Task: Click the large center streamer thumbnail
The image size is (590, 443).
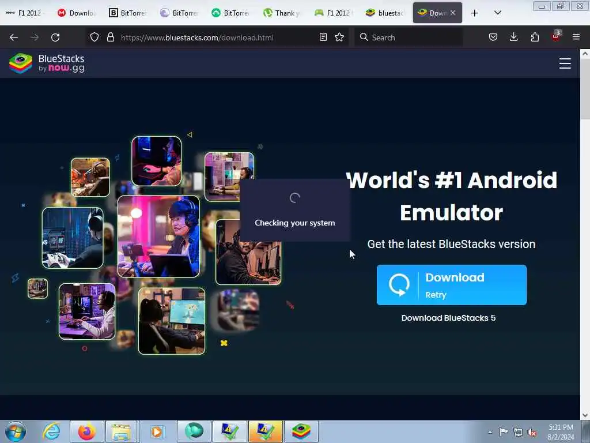Action: tap(158, 236)
